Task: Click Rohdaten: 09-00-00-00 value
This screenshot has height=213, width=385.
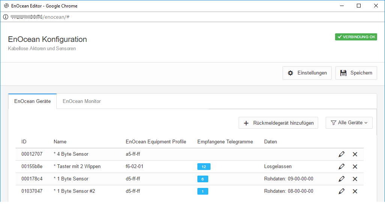Action: [x=289, y=179]
